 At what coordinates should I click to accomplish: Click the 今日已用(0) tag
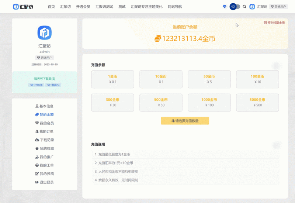pyautogui.click(x=36, y=85)
